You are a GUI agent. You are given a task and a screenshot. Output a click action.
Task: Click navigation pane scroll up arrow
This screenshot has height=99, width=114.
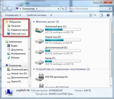pos(30,20)
